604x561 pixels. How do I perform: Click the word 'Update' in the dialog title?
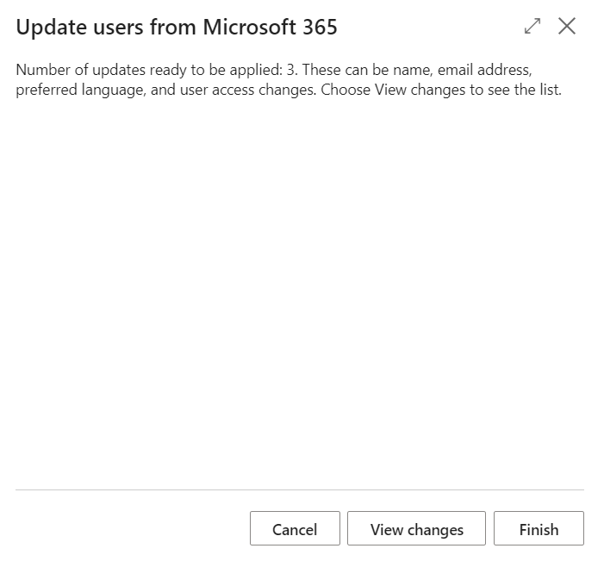(52, 28)
